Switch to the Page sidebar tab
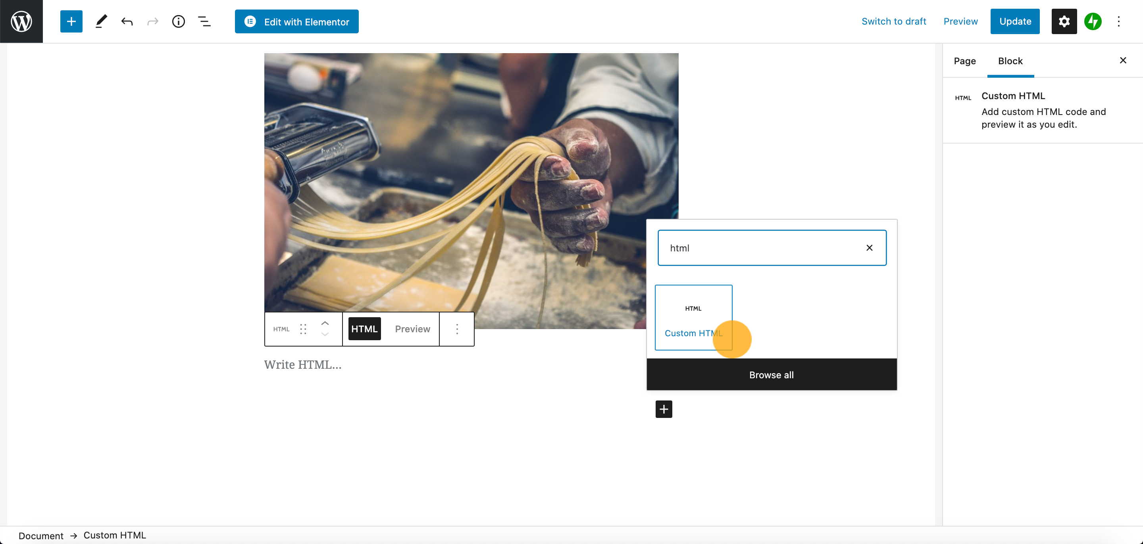The image size is (1143, 544). 965,61
